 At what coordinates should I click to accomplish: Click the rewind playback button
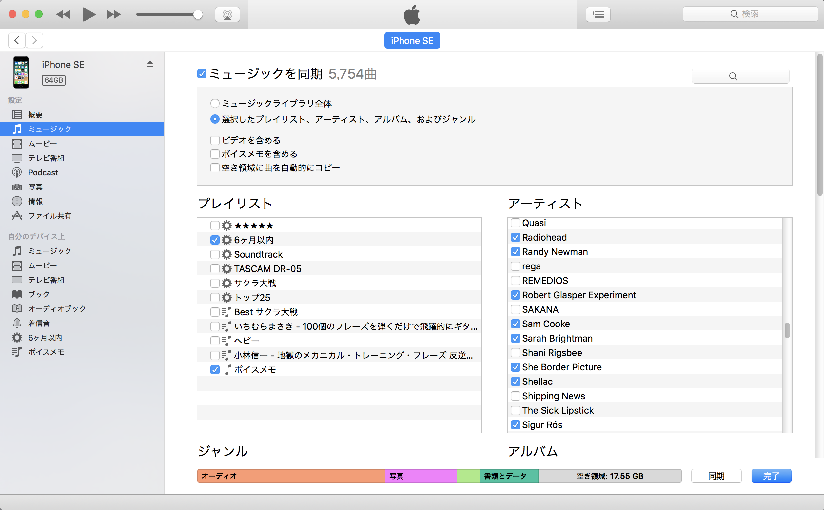63,14
